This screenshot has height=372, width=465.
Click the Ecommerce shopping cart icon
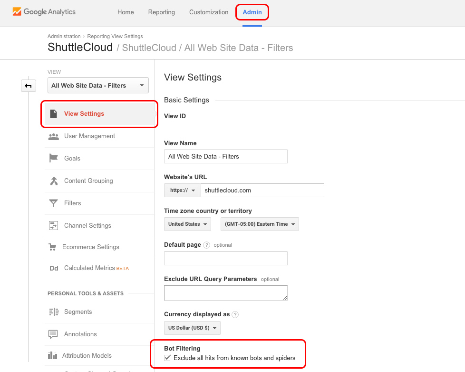tap(52, 247)
